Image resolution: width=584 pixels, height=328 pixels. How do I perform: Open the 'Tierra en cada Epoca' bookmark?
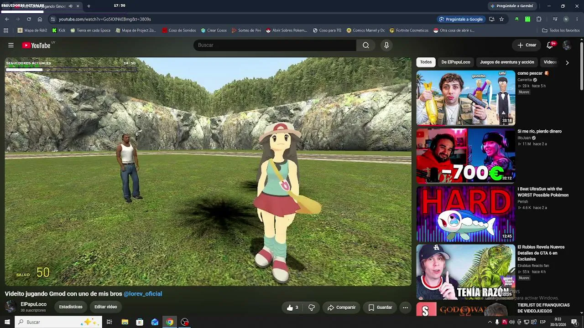90,31
